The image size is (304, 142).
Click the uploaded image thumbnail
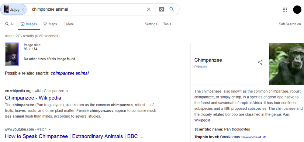12,54
